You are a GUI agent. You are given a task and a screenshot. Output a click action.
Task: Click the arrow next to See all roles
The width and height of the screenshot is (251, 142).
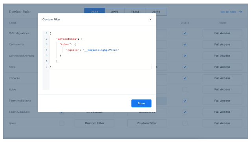click(x=240, y=12)
